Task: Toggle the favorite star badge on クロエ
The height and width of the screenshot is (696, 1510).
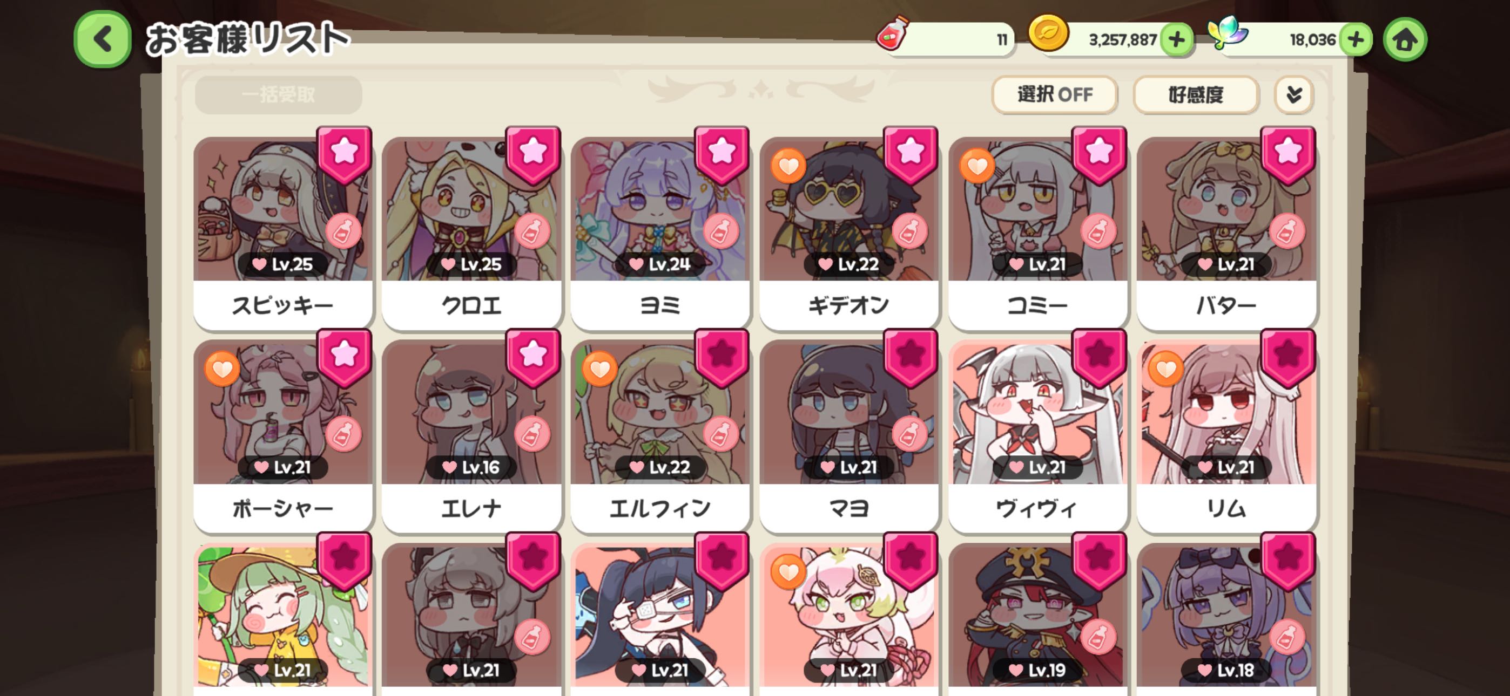Action: 534,155
